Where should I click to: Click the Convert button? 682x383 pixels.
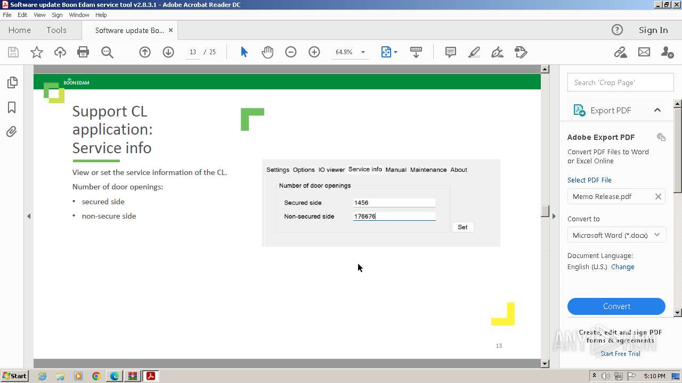click(616, 306)
